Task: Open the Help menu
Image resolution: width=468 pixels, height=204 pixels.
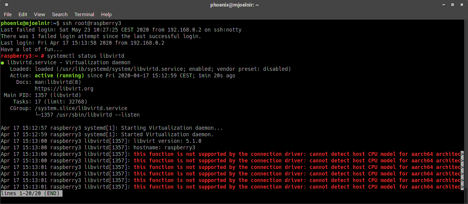Action: point(106,14)
